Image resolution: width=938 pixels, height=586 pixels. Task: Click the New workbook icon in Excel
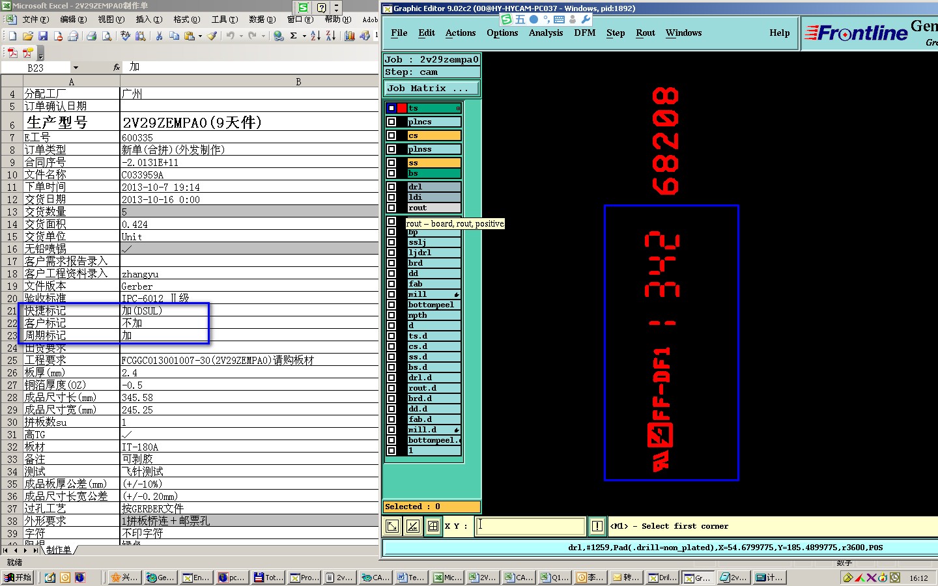point(12,36)
